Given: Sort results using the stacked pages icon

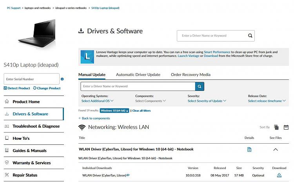Looking at the screenshot, I should point(276,127).
